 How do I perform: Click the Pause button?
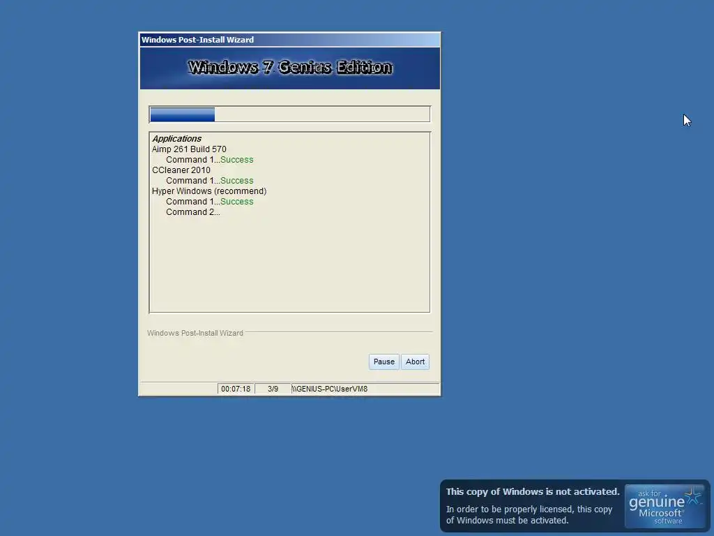pos(384,362)
